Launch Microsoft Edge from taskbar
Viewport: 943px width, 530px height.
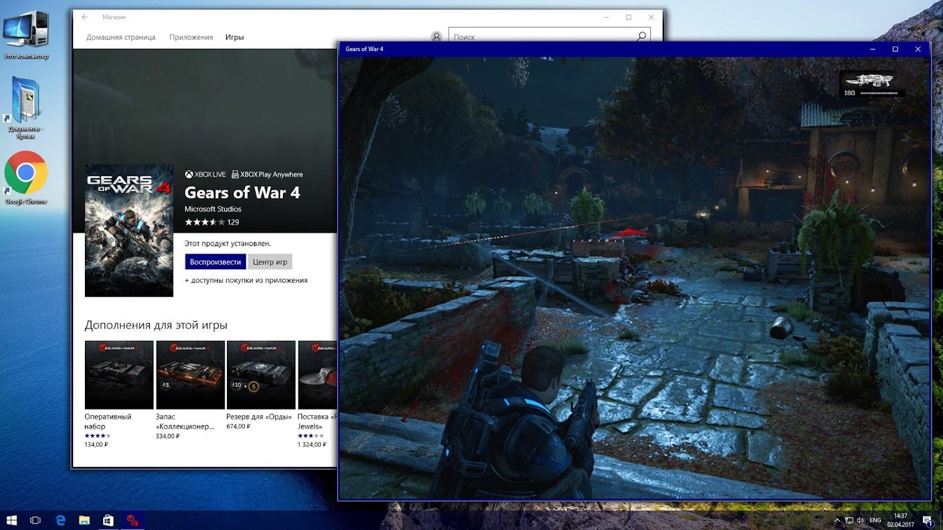60,520
